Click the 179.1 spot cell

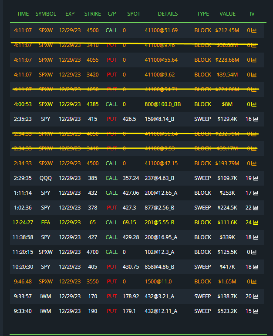pos(129,311)
